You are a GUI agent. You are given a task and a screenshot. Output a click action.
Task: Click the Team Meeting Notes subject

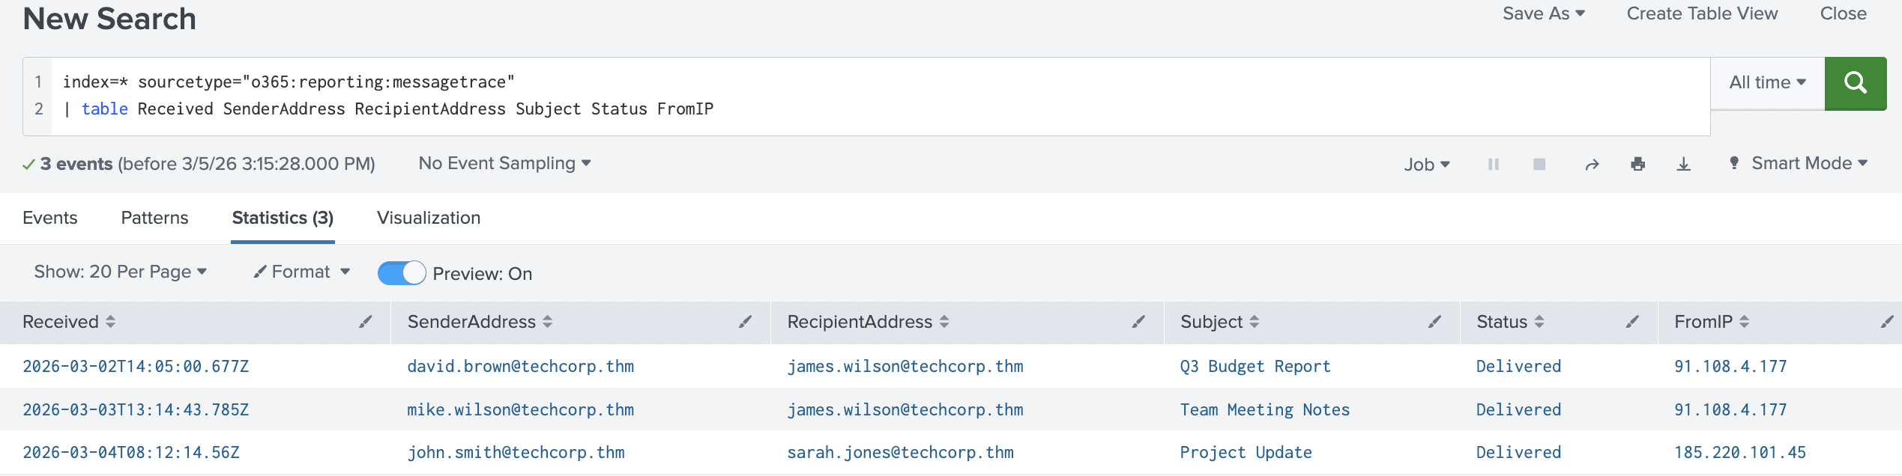1265,409
